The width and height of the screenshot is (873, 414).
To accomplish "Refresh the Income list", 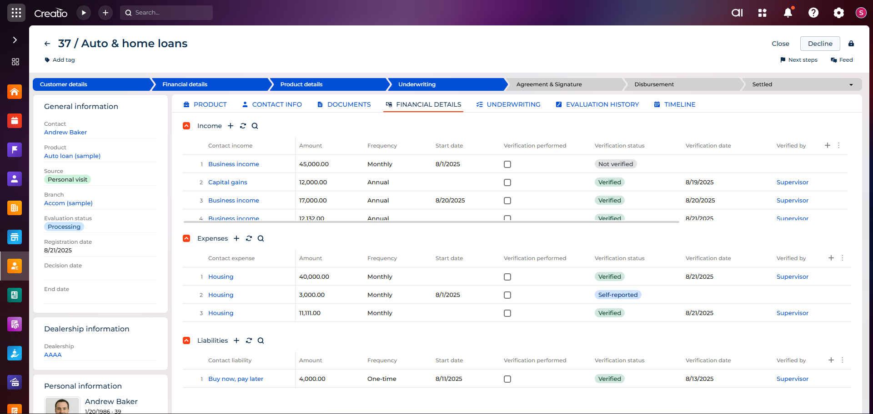I will point(243,126).
